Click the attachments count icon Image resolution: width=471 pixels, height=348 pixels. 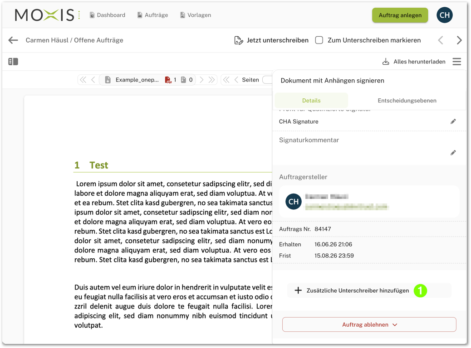[x=183, y=80]
